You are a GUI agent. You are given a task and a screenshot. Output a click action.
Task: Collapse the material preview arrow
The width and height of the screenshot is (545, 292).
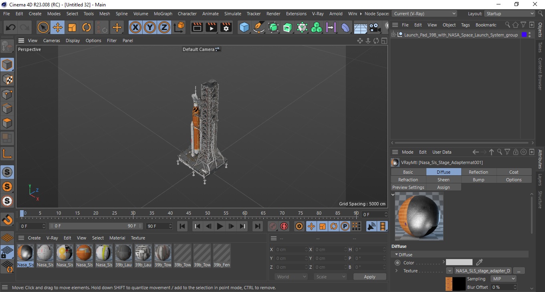tap(393, 195)
